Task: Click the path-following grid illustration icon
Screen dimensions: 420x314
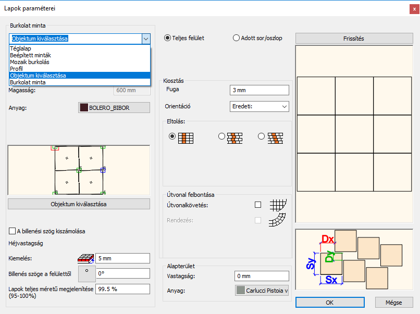Action: click(278, 205)
